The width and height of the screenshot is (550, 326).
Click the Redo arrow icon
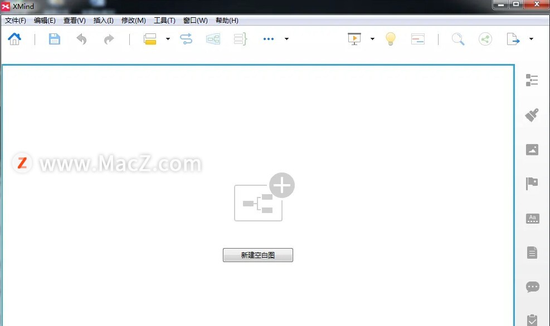tap(109, 39)
